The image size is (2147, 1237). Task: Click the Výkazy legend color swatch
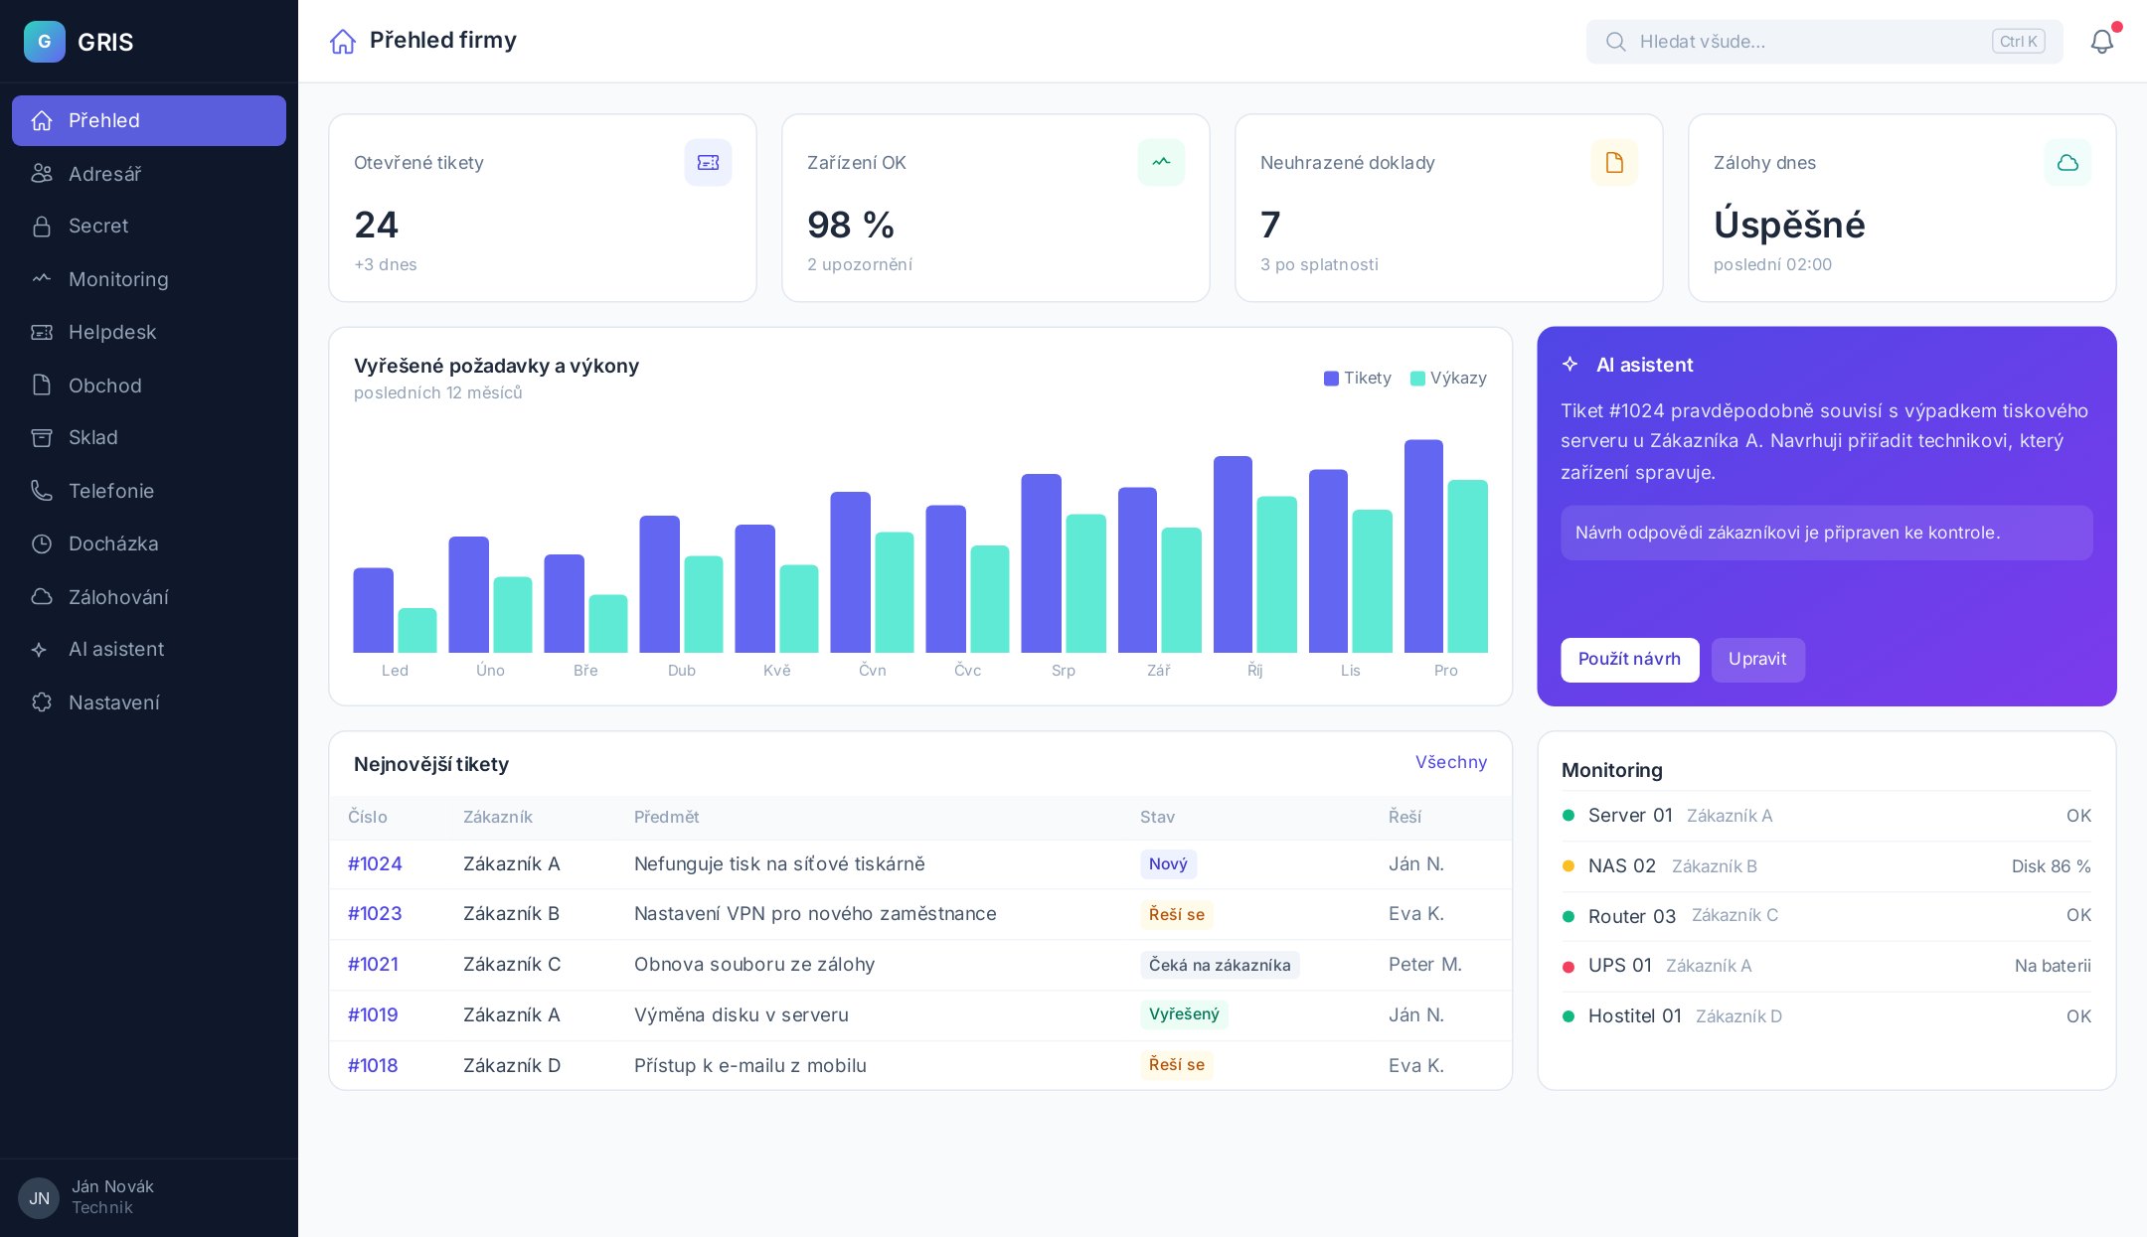pos(1417,379)
